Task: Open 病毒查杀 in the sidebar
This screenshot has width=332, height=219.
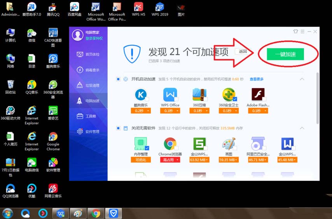Action: point(88,70)
